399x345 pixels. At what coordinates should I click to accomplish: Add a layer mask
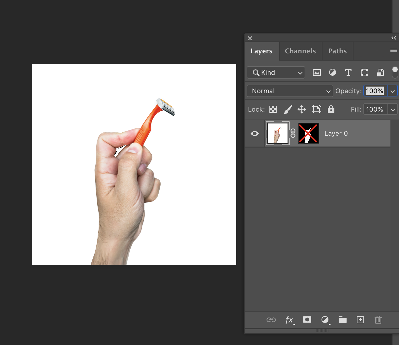pos(307,320)
